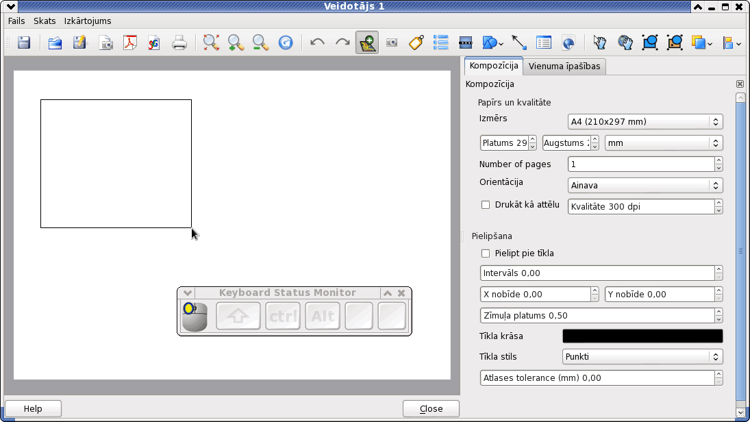
Task: Switch to the Kompozīcija tab
Action: coord(494,66)
